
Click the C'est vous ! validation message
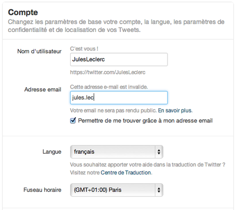pos(84,49)
